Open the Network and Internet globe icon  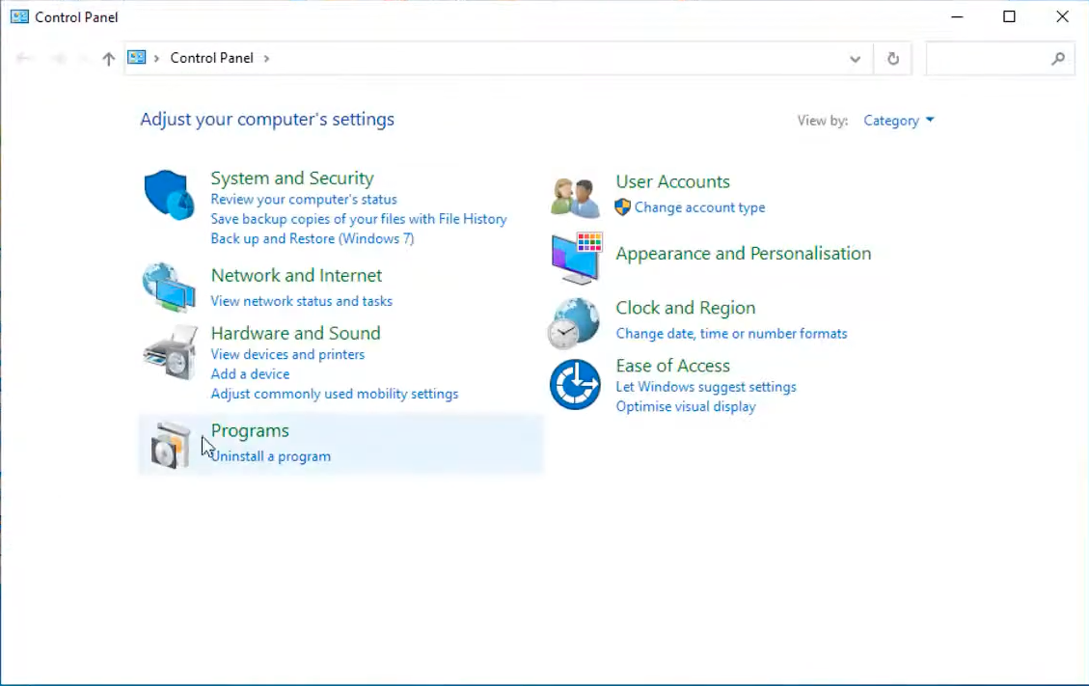(169, 287)
